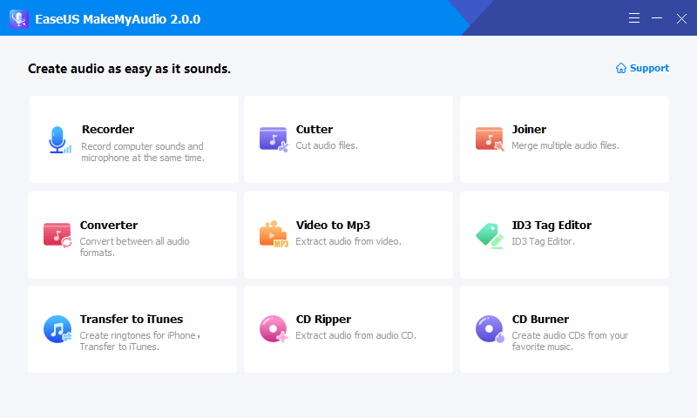Select the ID3 Tag Editor icon
Viewport: 697px width, 418px height.
489,234
